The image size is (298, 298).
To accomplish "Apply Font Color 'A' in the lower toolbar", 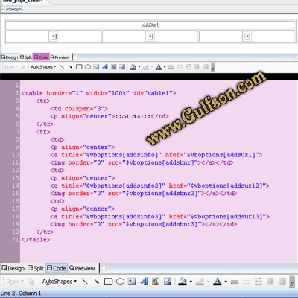I will [x=218, y=282].
